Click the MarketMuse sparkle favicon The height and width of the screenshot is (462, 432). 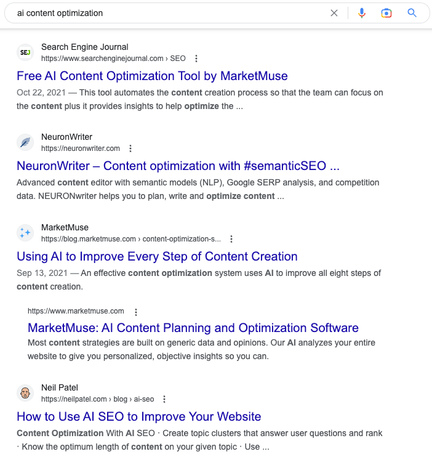(x=25, y=233)
